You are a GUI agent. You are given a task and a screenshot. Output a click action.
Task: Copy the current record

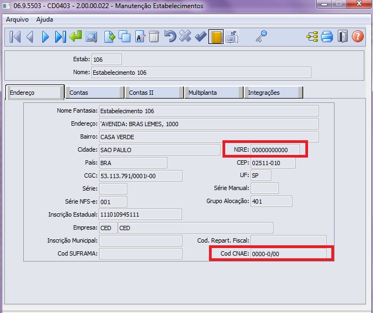coord(125,37)
